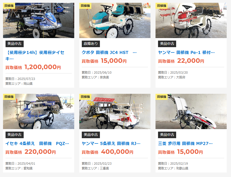
Task: Select the 22,000円 purchase price
Action: coord(191,61)
